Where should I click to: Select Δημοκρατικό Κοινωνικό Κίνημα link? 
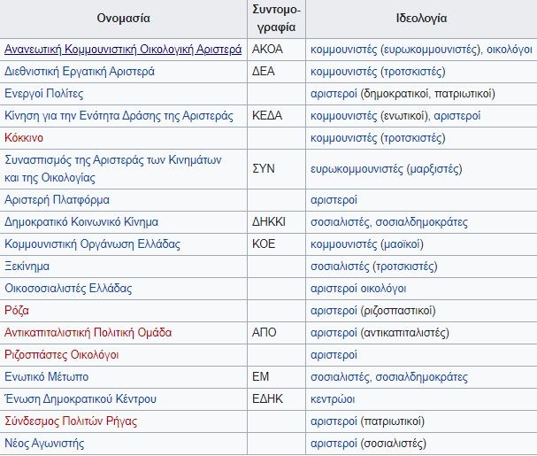click(x=81, y=221)
